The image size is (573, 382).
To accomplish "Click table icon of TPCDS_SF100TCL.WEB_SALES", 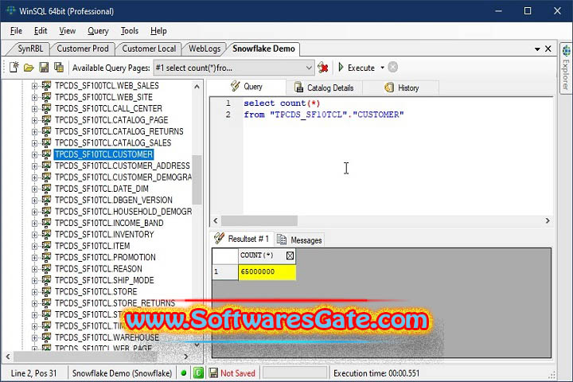I will [x=46, y=85].
